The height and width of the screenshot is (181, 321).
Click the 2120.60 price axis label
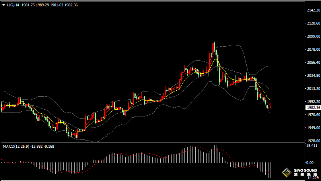[x=313, y=23]
